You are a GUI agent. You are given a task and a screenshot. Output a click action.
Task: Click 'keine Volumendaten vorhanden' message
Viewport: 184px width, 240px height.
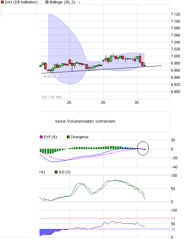pos(85,121)
